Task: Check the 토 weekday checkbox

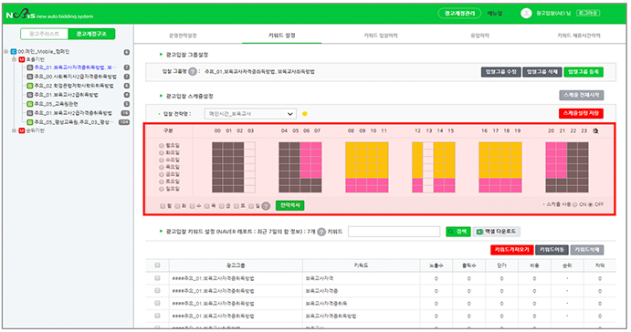Action: [237, 206]
